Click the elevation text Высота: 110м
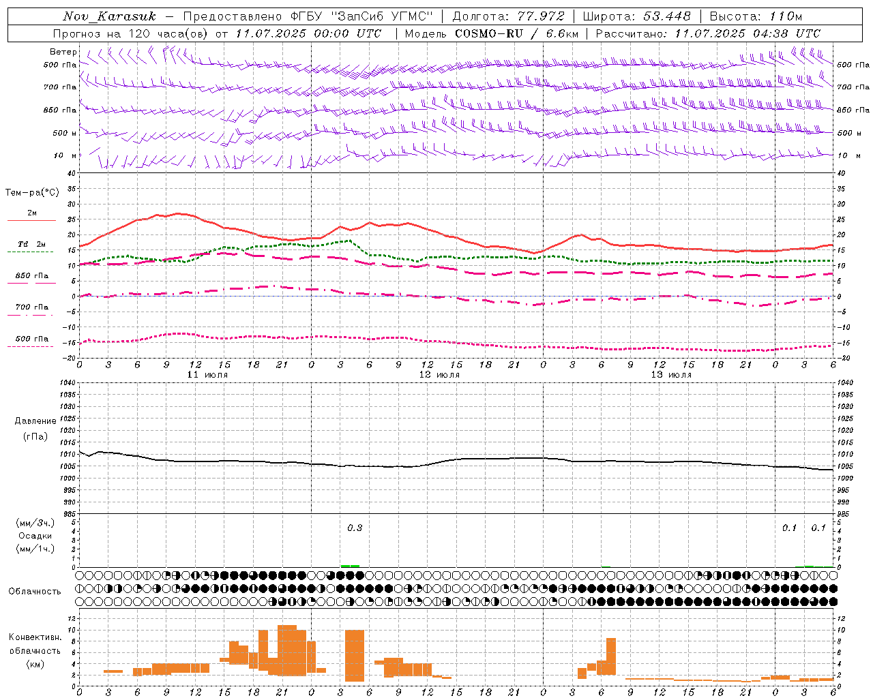 coord(756,16)
